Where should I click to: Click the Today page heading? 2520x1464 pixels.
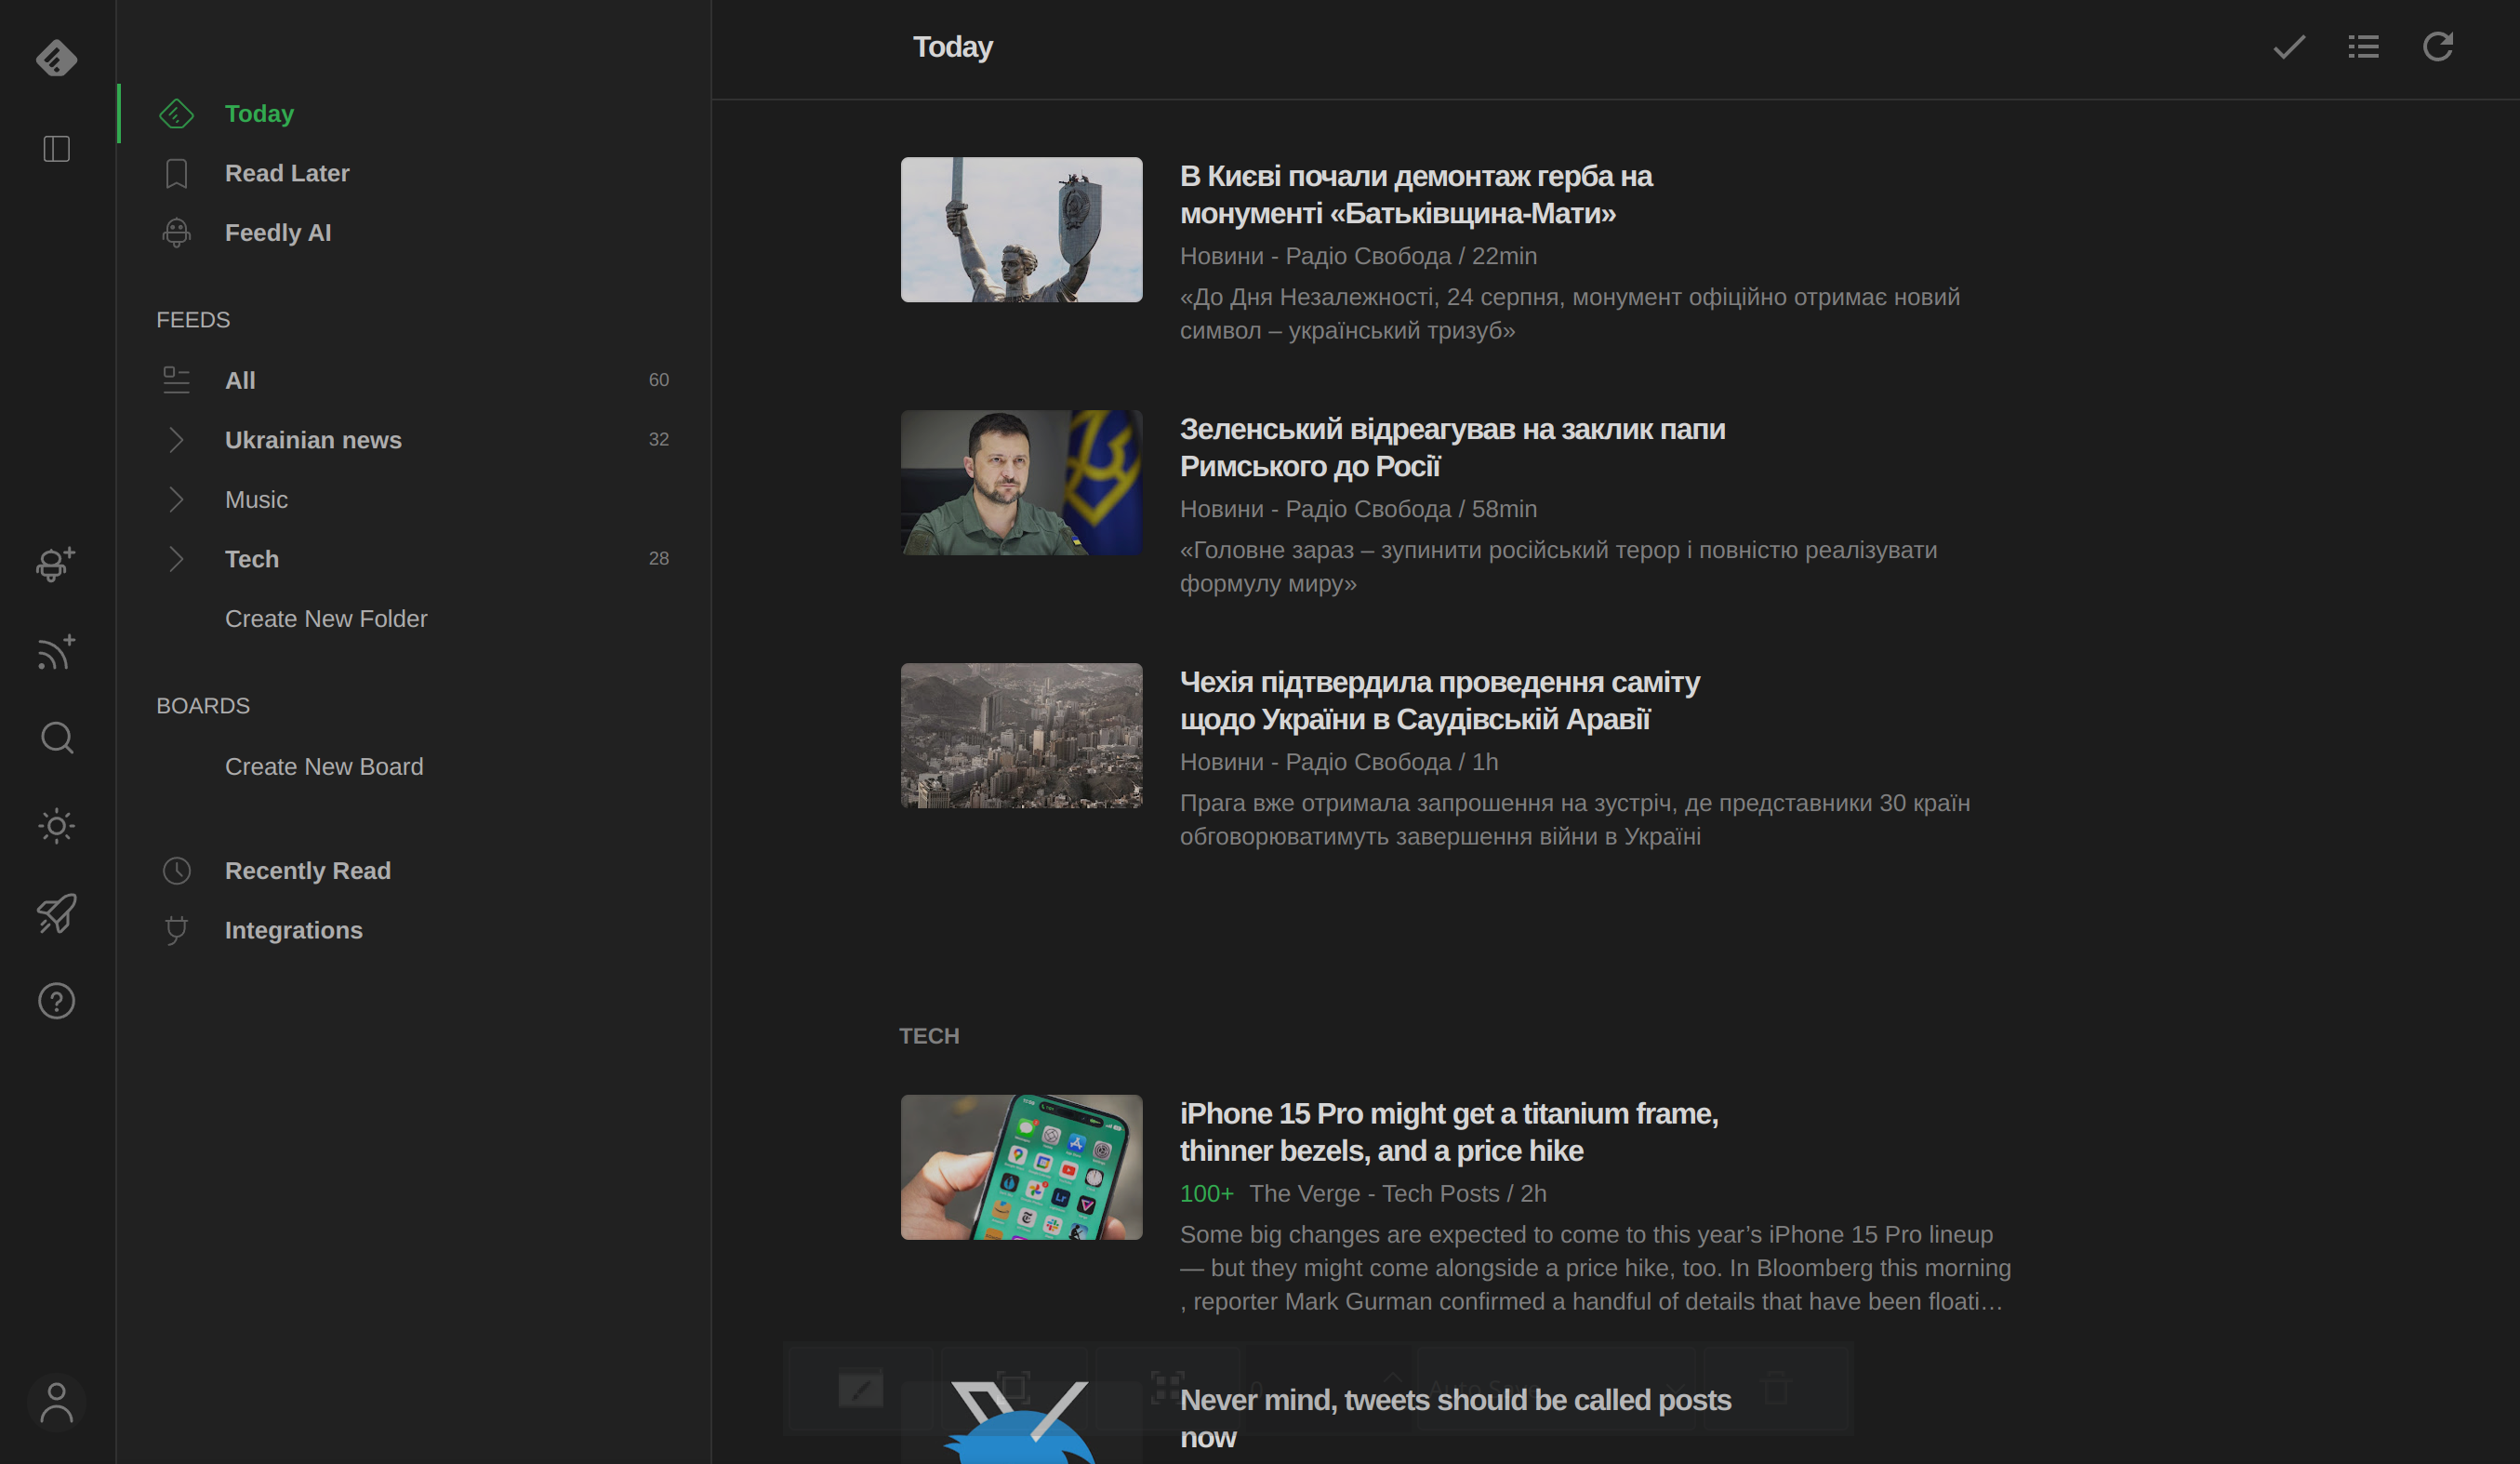pos(953,47)
